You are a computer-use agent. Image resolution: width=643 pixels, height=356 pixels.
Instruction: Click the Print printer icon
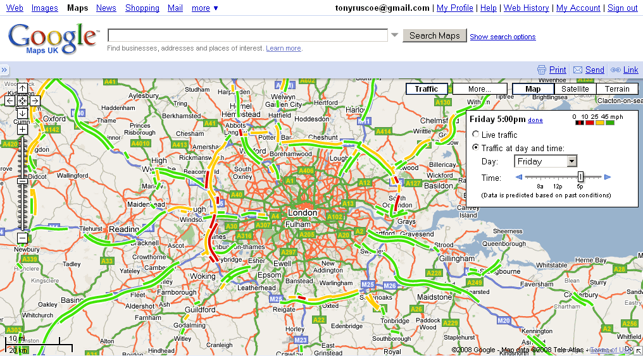point(541,70)
